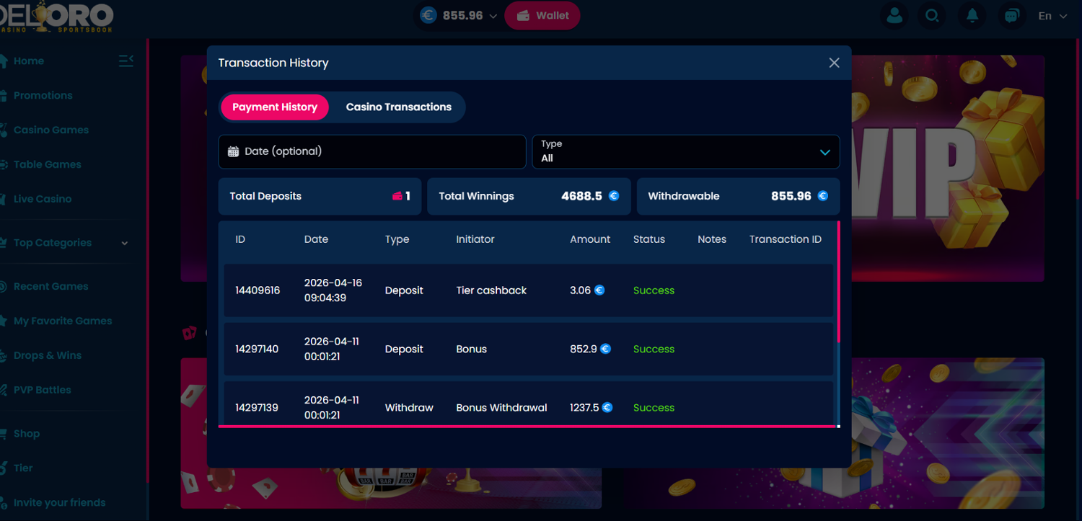Click transaction ID 14297140

257,349
